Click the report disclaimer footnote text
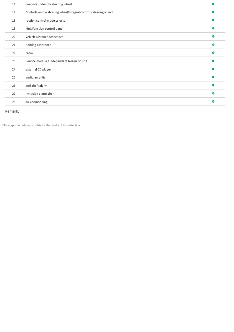 (42, 125)
